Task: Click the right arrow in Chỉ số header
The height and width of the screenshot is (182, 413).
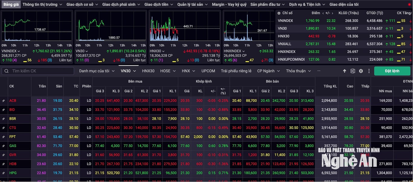Action: (x=332, y=13)
